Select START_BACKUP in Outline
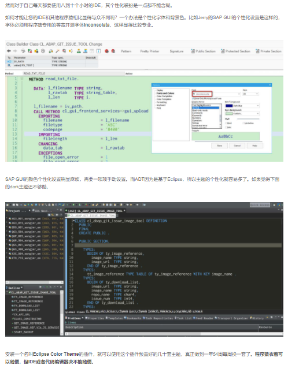This screenshot has width=288, height=376. point(23,332)
